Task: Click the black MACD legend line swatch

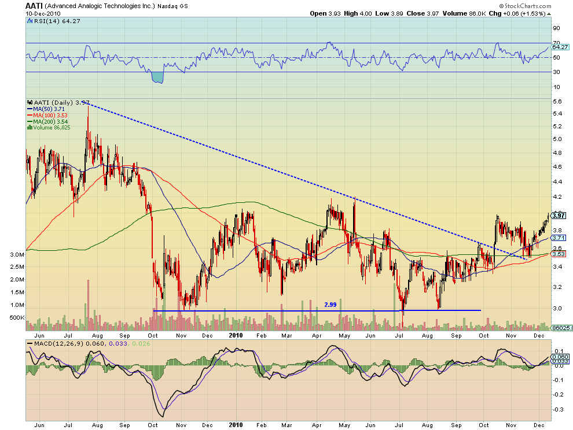Action: coord(30,343)
